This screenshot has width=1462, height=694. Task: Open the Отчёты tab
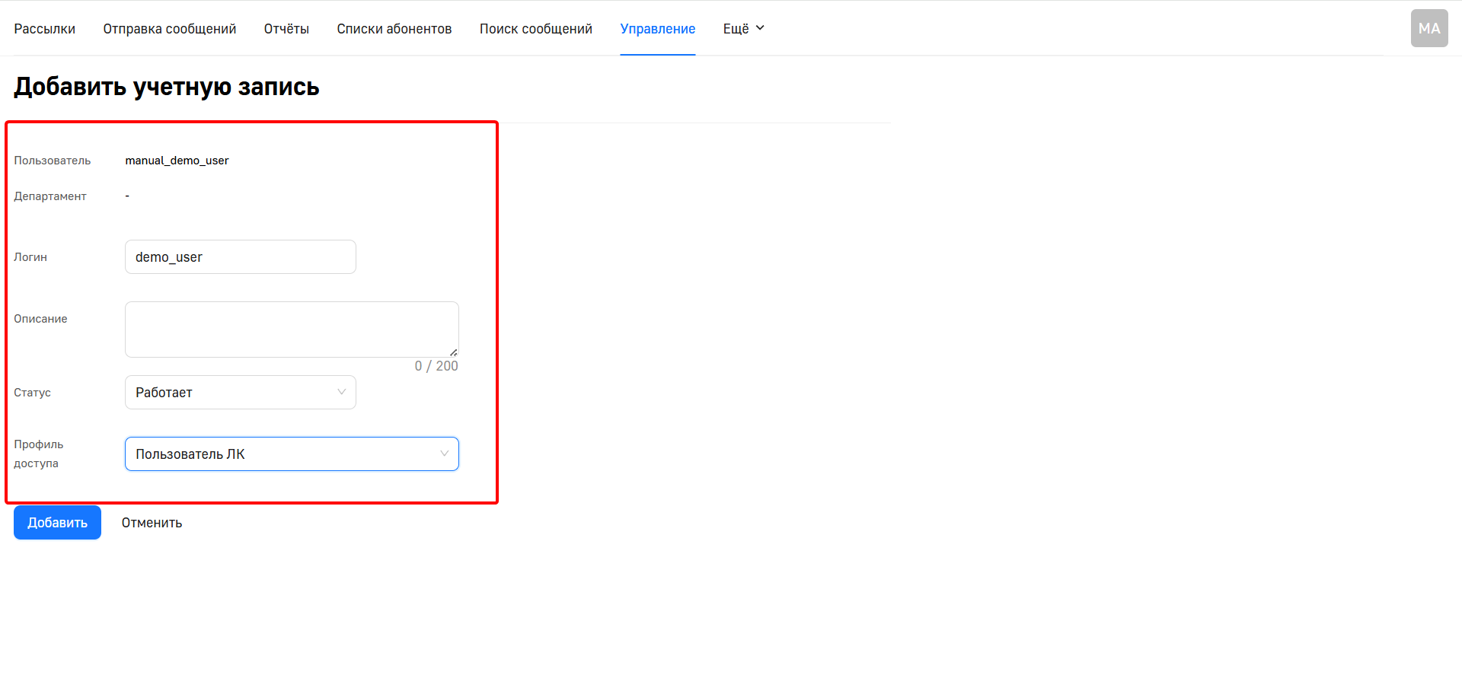point(286,28)
